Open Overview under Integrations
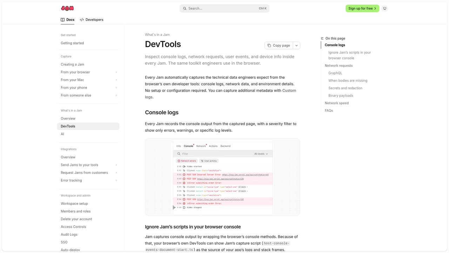The height and width of the screenshot is (253, 449). point(88,157)
